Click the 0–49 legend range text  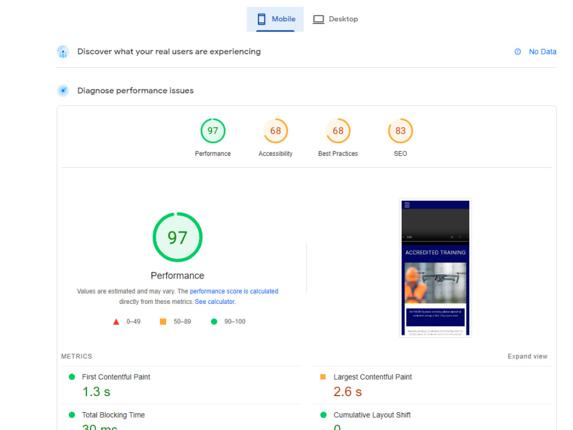134,322
